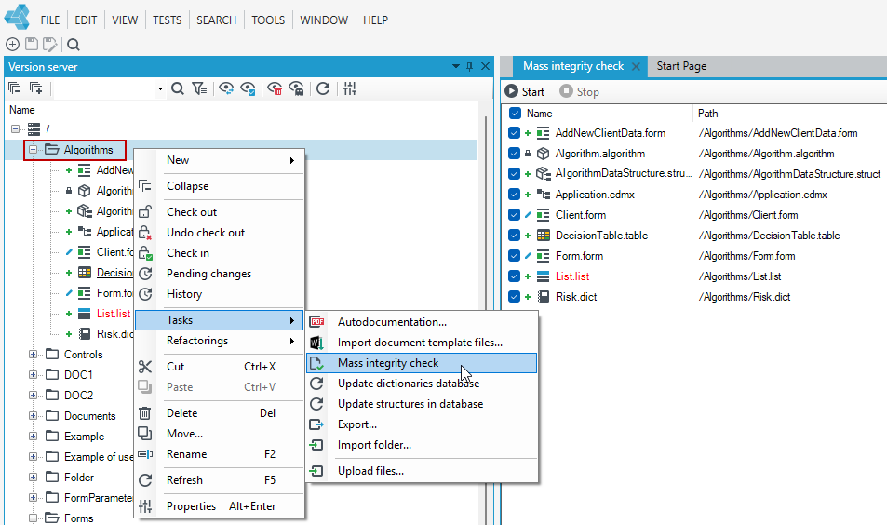The height and width of the screenshot is (525, 887).
Task: Open the TOOLS menu
Action: coord(268,20)
